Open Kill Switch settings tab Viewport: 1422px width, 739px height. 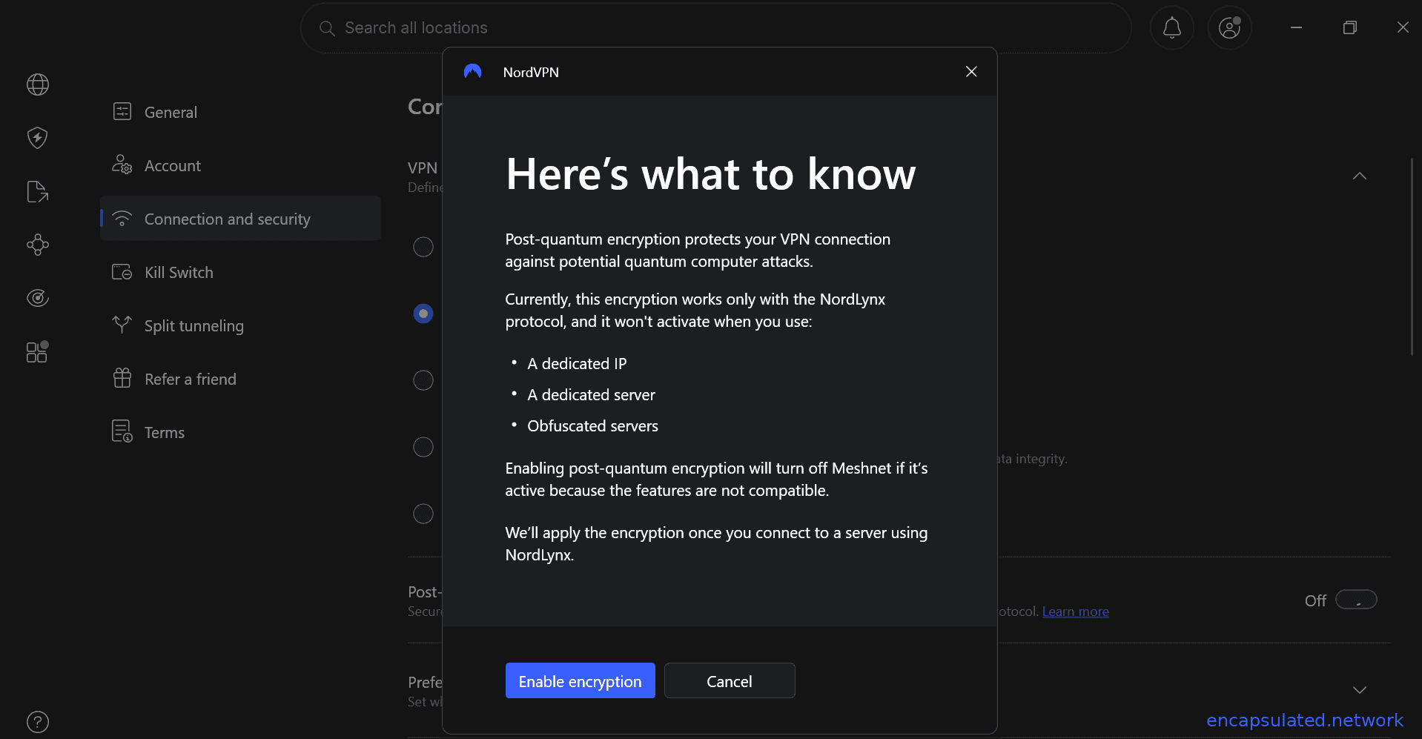pyautogui.click(x=240, y=272)
